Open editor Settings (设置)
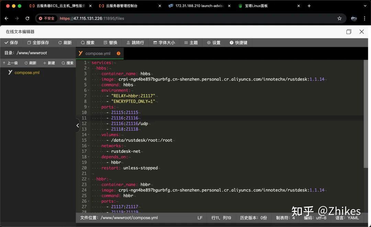 pyautogui.click(x=214, y=43)
